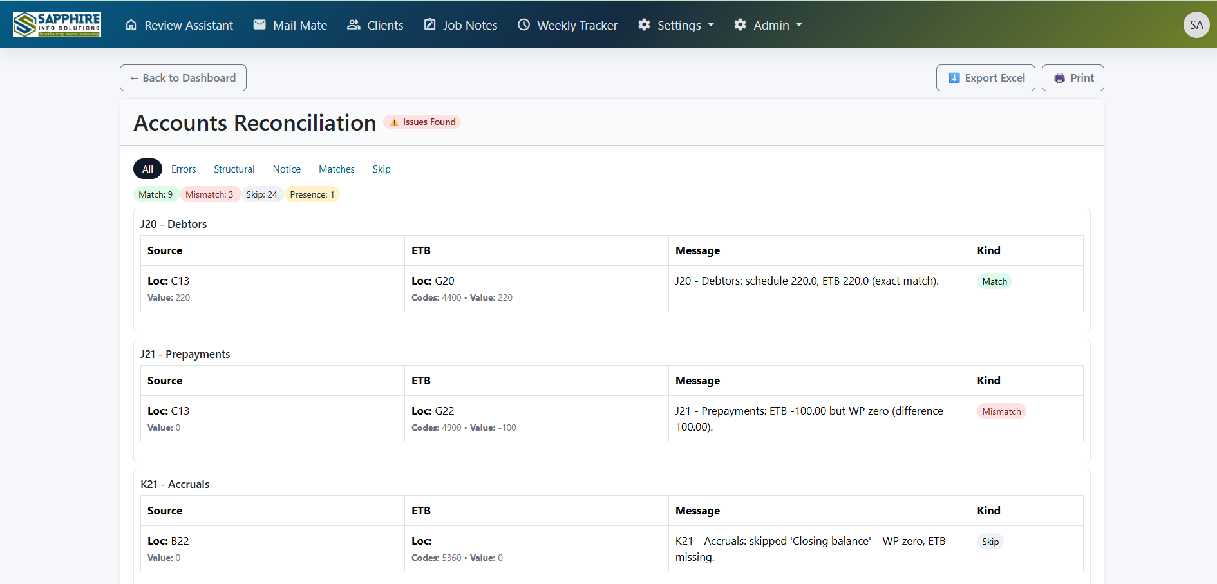1217x584 pixels.
Task: Click the Mail Mate envelope icon
Action: 259,24
